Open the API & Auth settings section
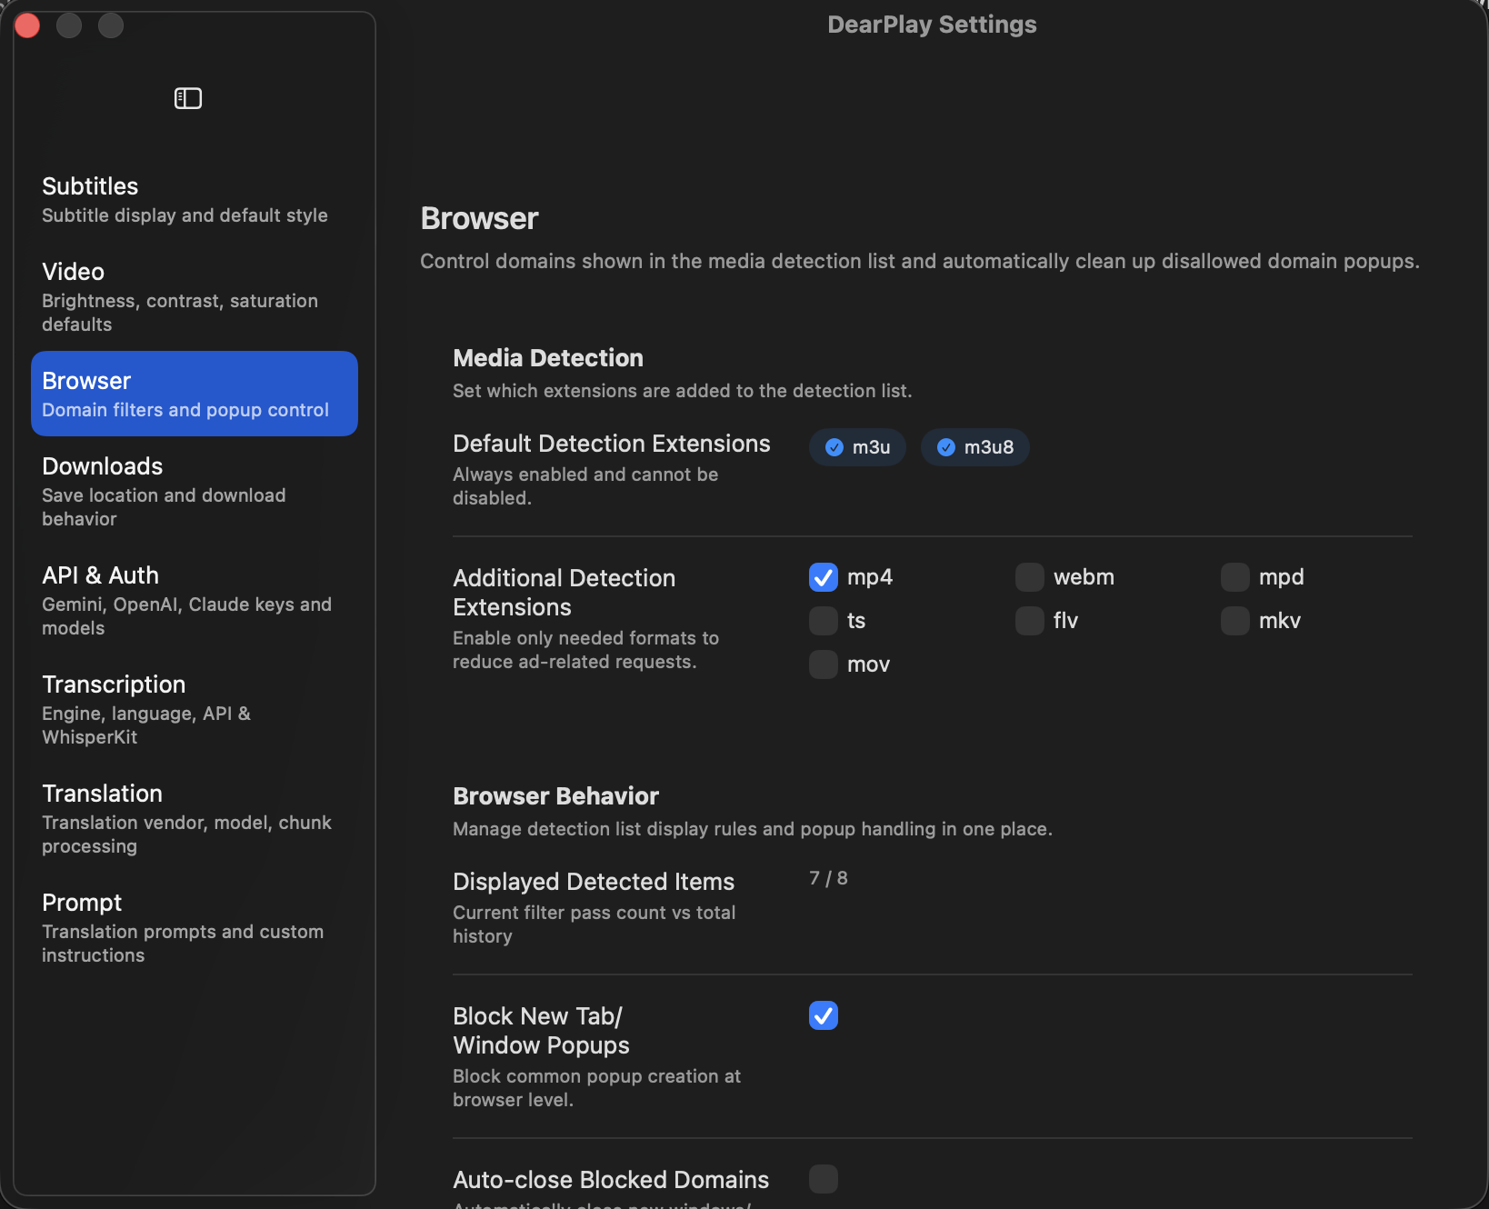This screenshot has width=1489, height=1209. coord(195,600)
